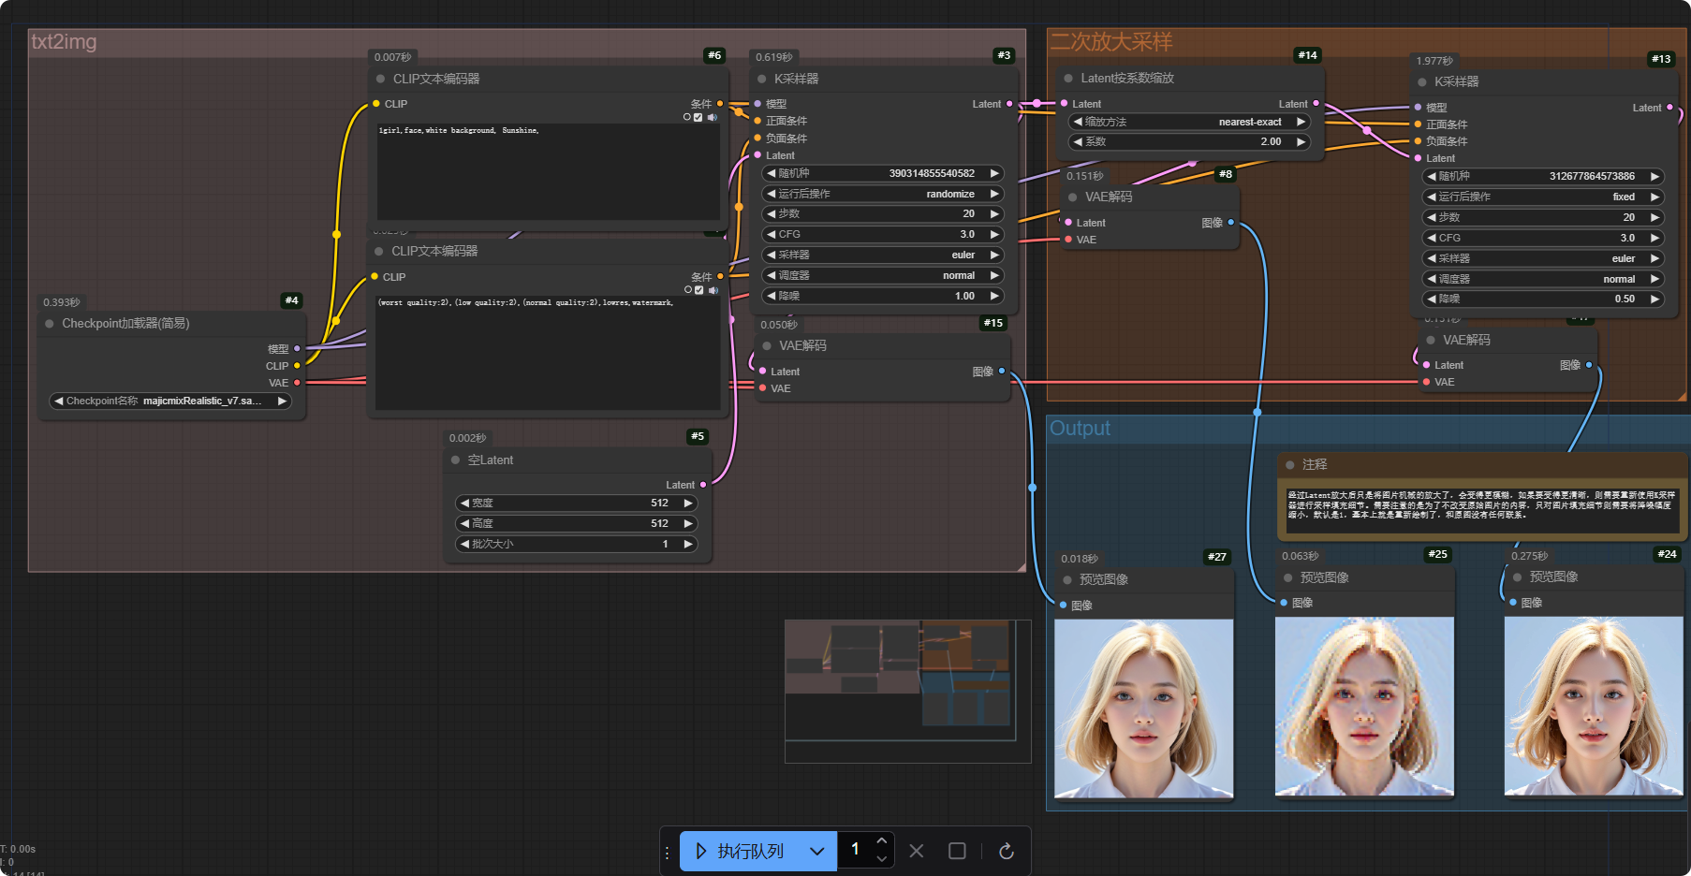Collapse the VAE解码 node #8 via its dot
Viewport: 1691px width, 876px height.
click(1073, 197)
